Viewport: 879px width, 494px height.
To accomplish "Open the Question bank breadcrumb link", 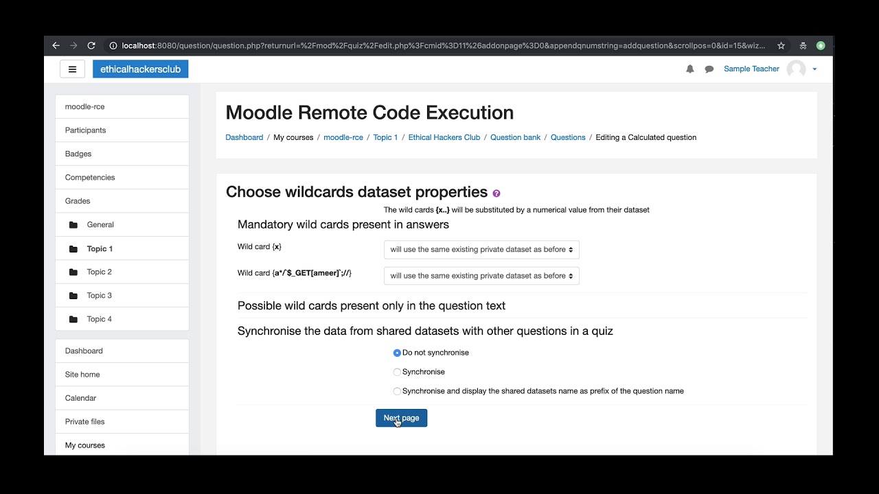I will 515,137.
